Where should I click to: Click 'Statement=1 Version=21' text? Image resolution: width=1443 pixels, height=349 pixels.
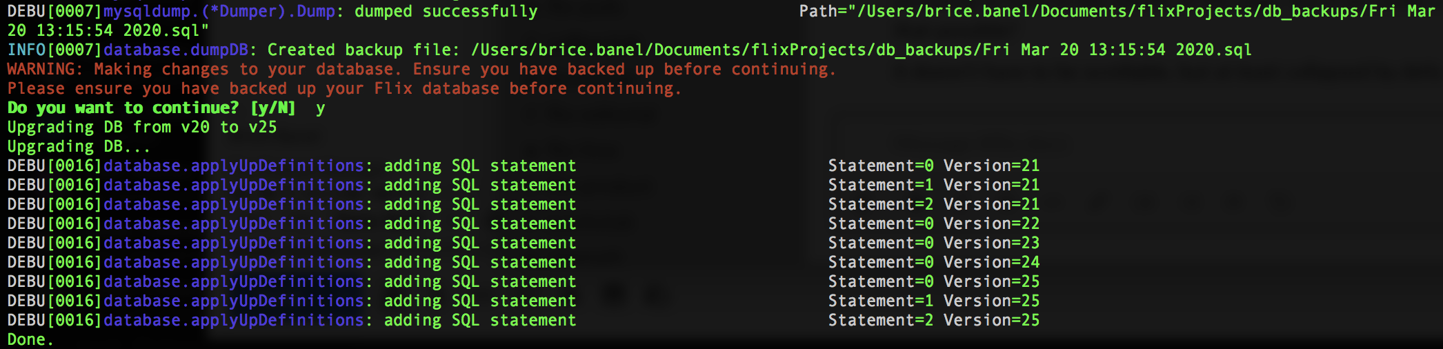[933, 186]
